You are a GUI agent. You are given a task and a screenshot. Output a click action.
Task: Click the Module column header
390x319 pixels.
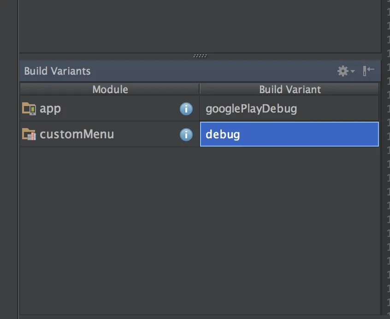(110, 89)
